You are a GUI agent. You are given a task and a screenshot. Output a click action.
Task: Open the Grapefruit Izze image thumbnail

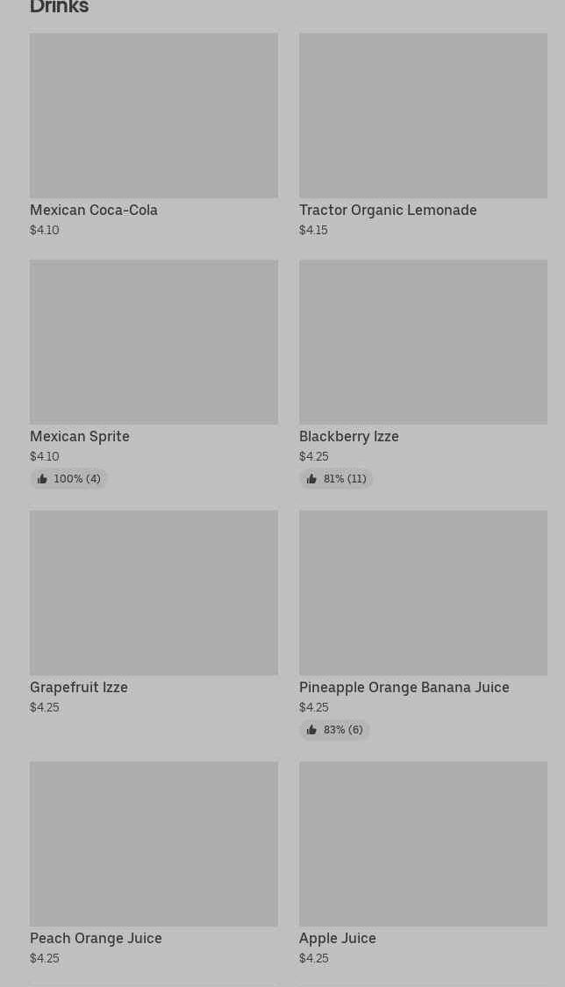[x=154, y=593]
